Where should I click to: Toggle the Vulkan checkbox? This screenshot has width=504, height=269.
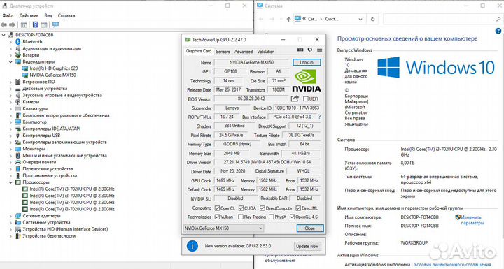click(217, 217)
